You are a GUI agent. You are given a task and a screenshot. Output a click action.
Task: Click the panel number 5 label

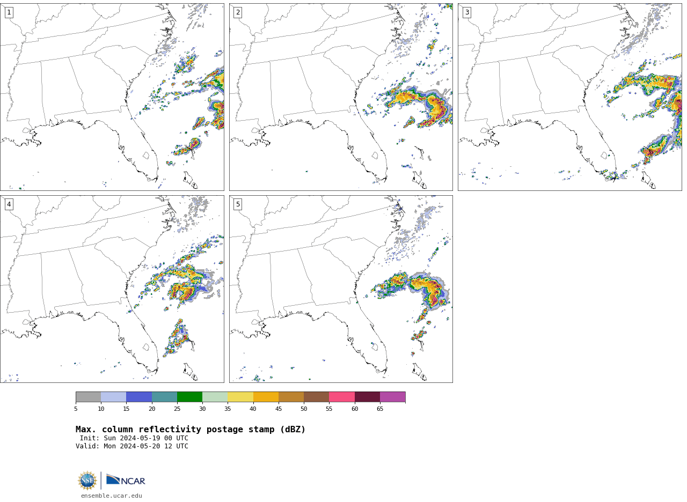[238, 204]
